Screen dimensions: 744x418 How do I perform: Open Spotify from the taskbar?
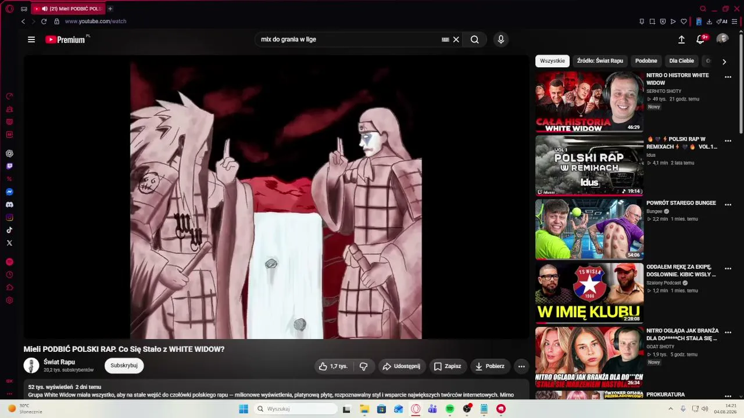point(450,409)
